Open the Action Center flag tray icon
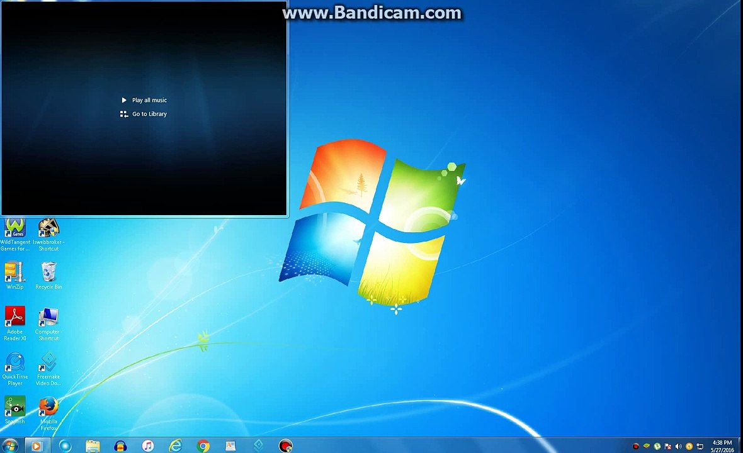The image size is (743, 453). tap(667, 446)
